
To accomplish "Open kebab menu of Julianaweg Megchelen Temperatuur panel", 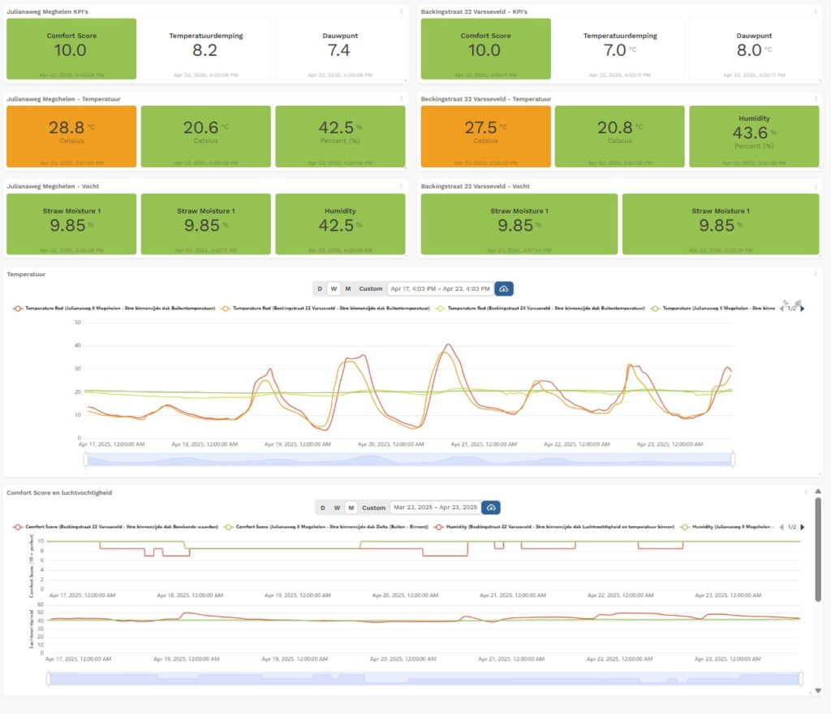I will 401,99.
